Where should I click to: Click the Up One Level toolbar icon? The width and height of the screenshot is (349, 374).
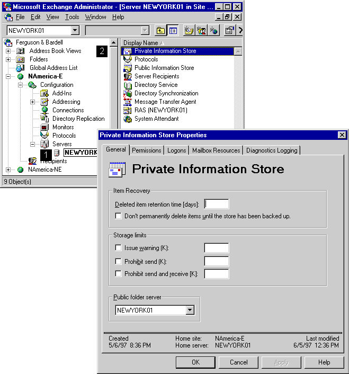[161, 31]
